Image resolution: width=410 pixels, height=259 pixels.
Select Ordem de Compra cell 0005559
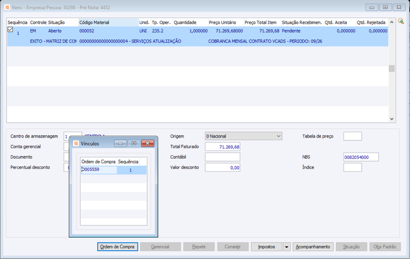pos(99,170)
